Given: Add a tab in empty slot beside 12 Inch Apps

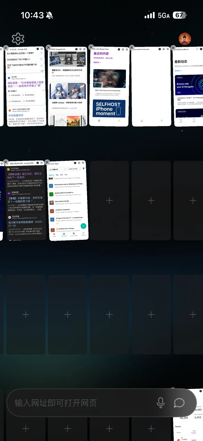Looking at the screenshot, I should click(109, 200).
